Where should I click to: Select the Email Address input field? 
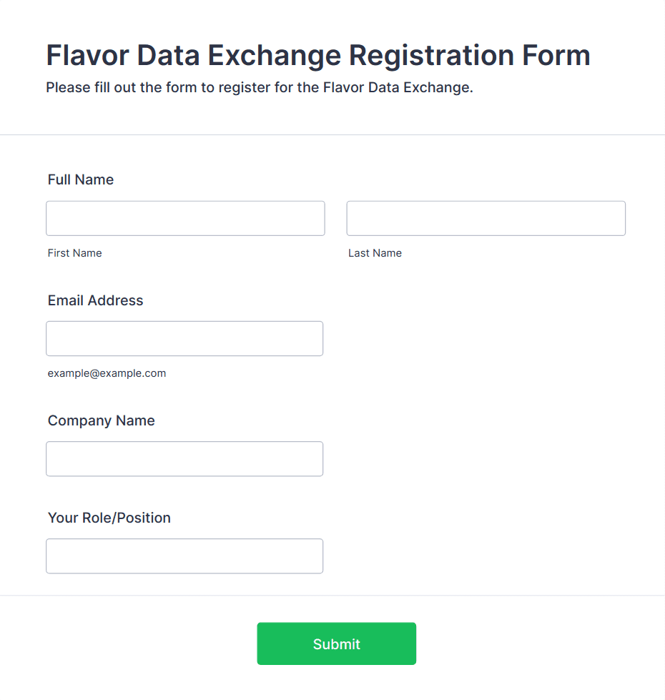[x=184, y=338]
